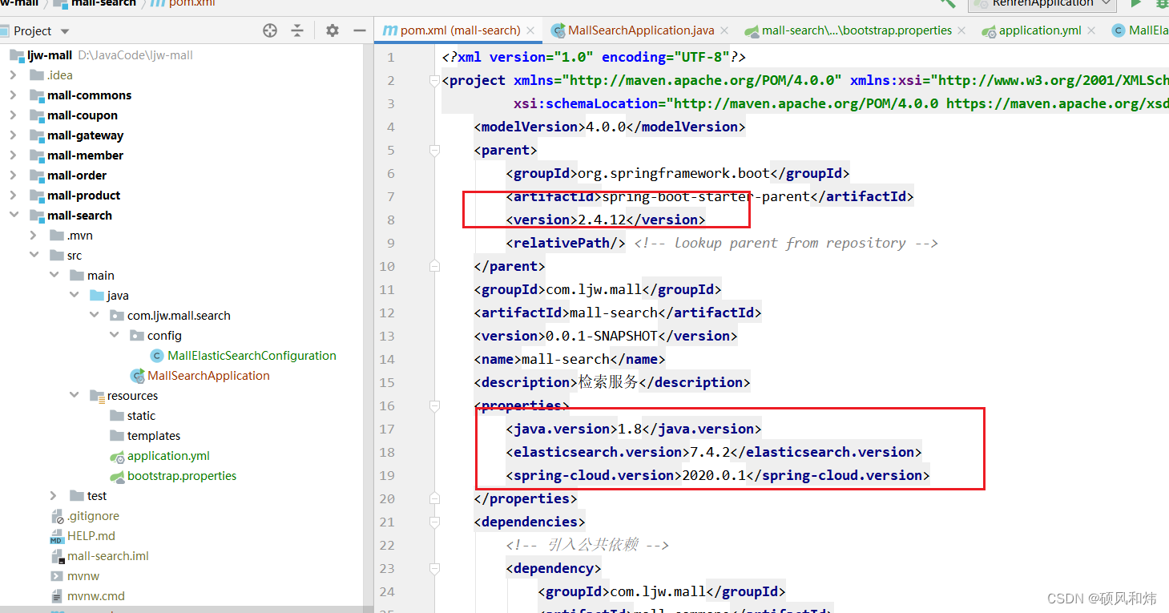Select the templates folder
Viewport: 1169px width, 613px height.
154,436
